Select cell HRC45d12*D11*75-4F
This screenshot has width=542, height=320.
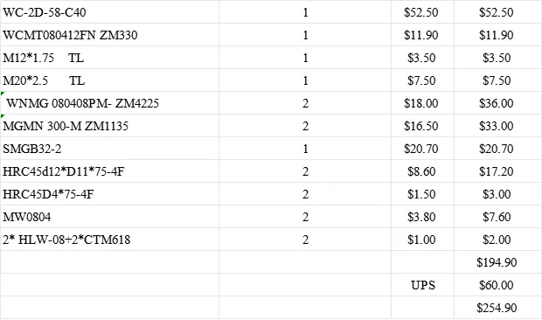(109, 171)
